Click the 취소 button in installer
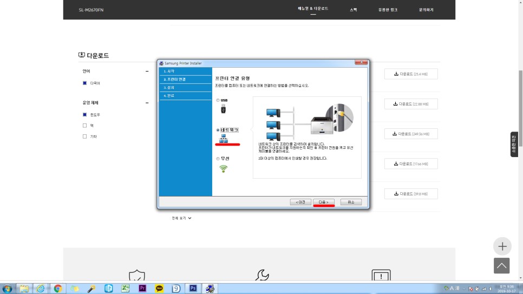 351,202
